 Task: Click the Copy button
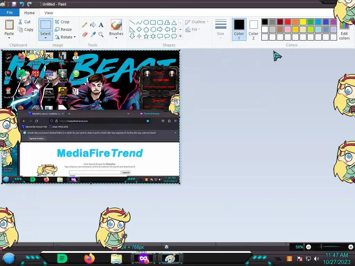coord(26,29)
